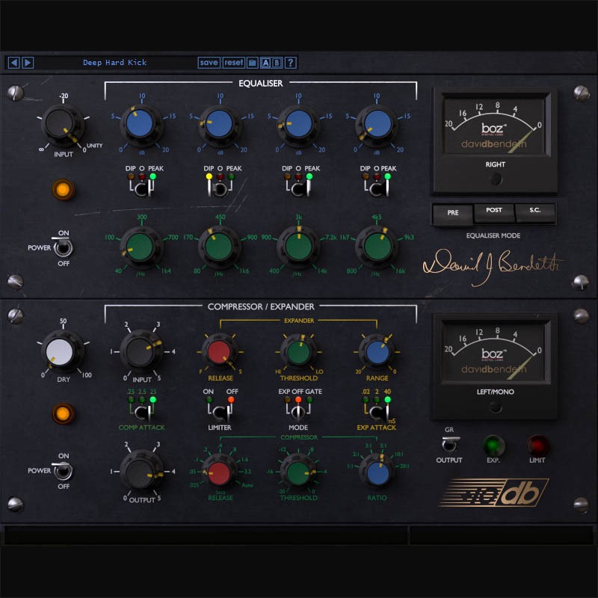Adjust the 300 Hz green frequency knob

[x=141, y=247]
